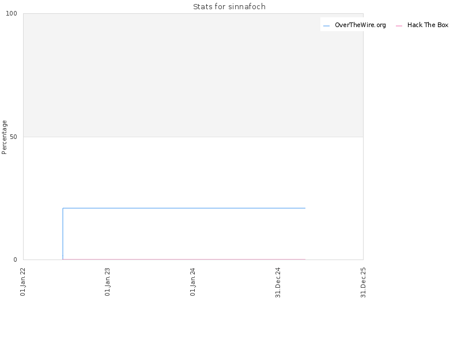Click the gray shaded upper chart area

tap(193, 75)
